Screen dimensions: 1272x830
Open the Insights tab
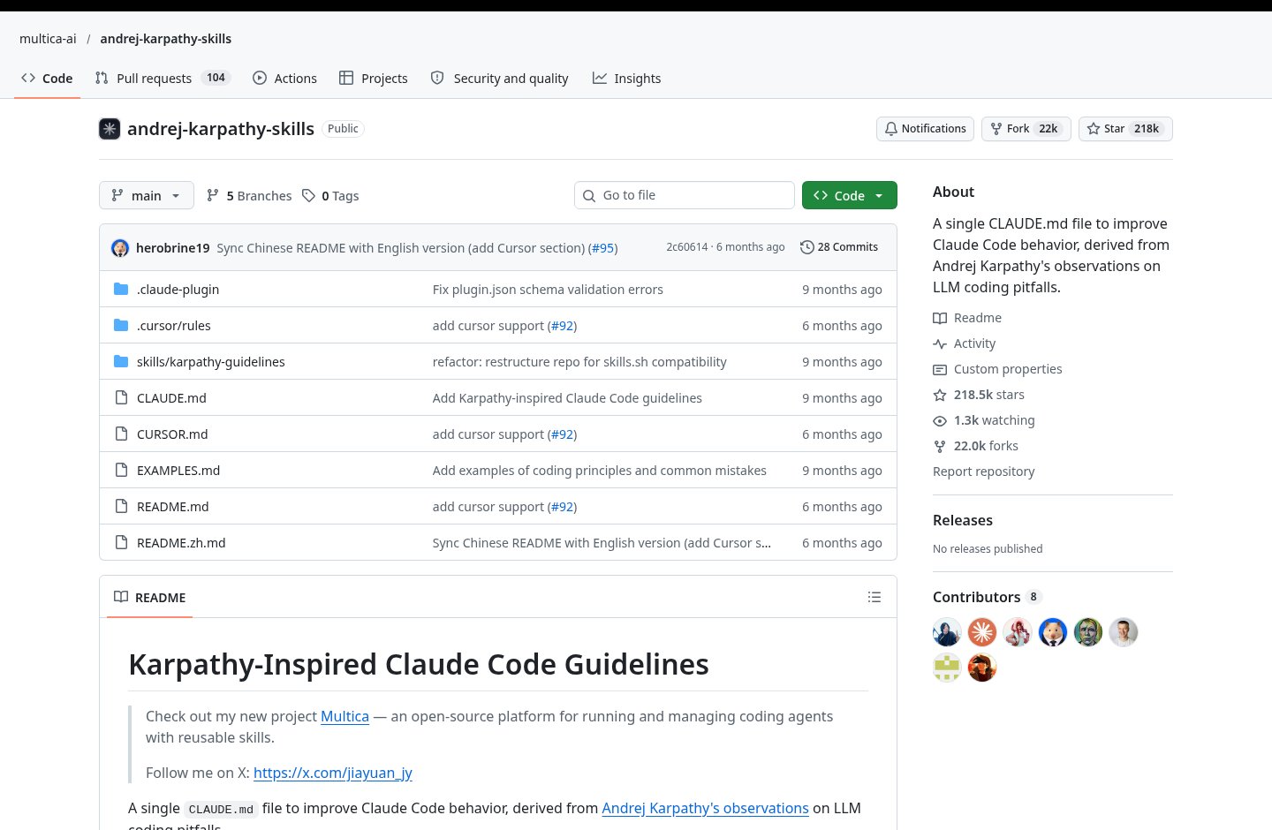click(x=626, y=78)
